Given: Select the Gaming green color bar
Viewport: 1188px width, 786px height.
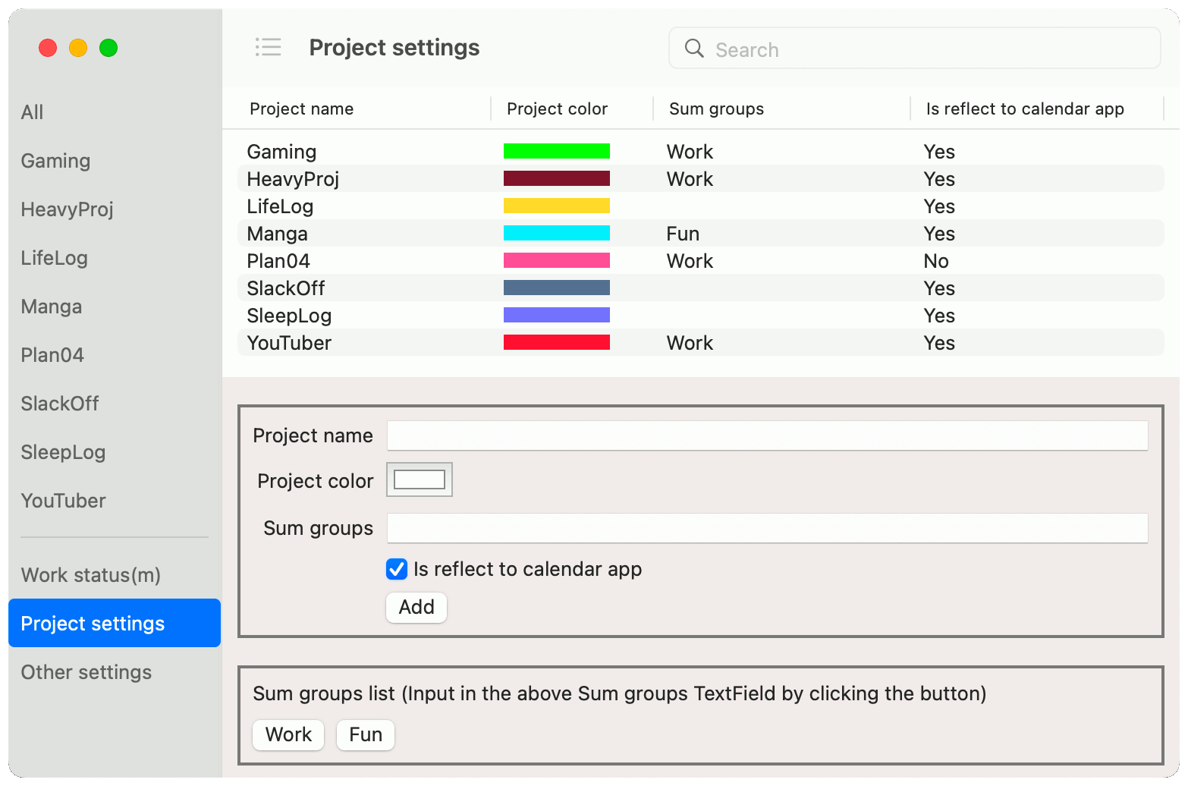Looking at the screenshot, I should tap(556, 152).
